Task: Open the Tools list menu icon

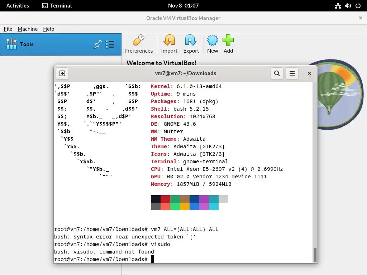Action: pyautogui.click(x=110, y=44)
